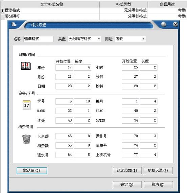This screenshot has height=193, width=187.
Task: Click the 卡号 length field showing 10
Action: (83, 101)
